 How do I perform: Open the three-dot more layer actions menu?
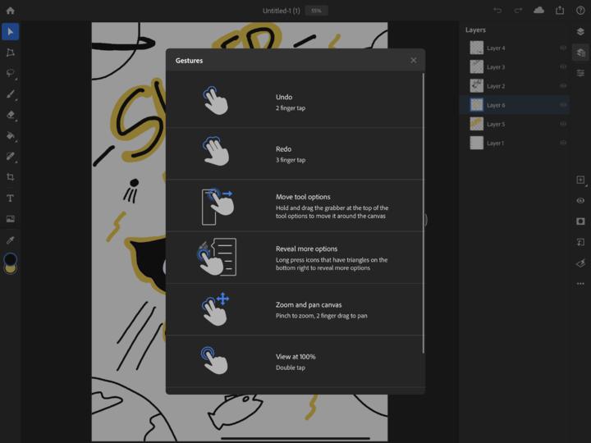pos(580,284)
